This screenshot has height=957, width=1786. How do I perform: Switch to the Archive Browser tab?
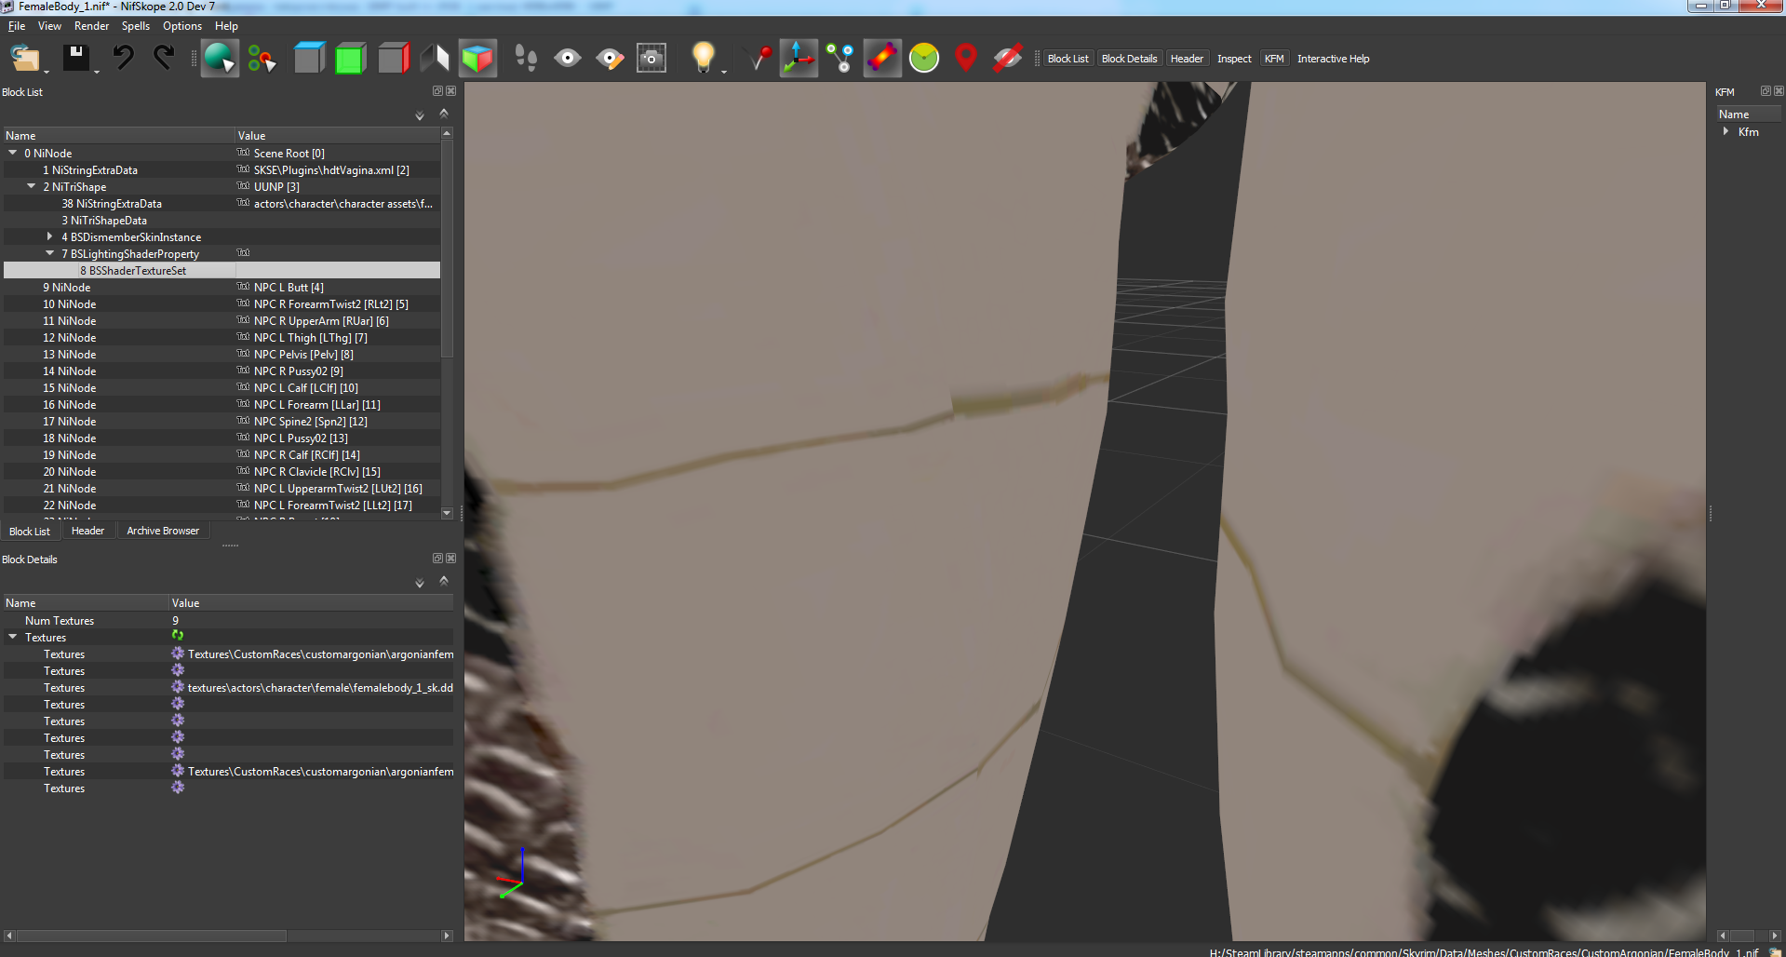pos(162,530)
